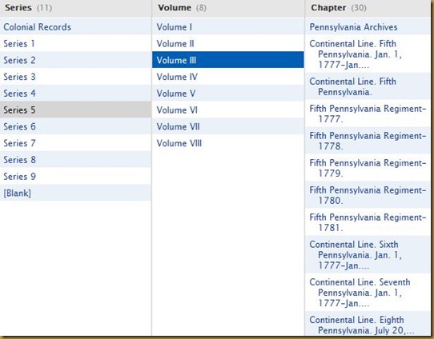This screenshot has height=339, width=434.
Task: Choose Volume V
Action: pyautogui.click(x=228, y=93)
